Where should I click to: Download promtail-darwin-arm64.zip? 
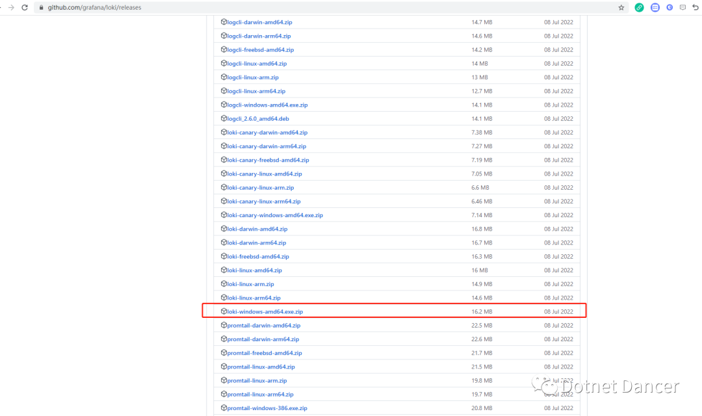point(263,339)
